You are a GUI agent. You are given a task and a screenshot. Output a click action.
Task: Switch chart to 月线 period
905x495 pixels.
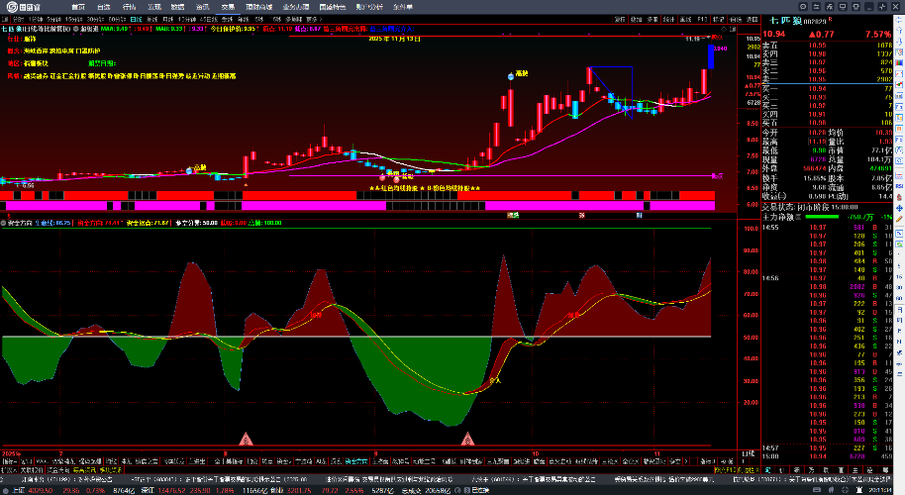pos(168,19)
